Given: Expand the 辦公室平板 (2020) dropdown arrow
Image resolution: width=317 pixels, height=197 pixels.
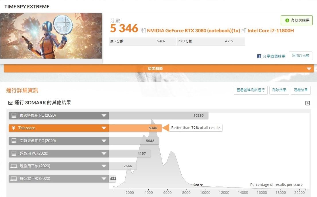Looking at the screenshot, I should point(104,179).
